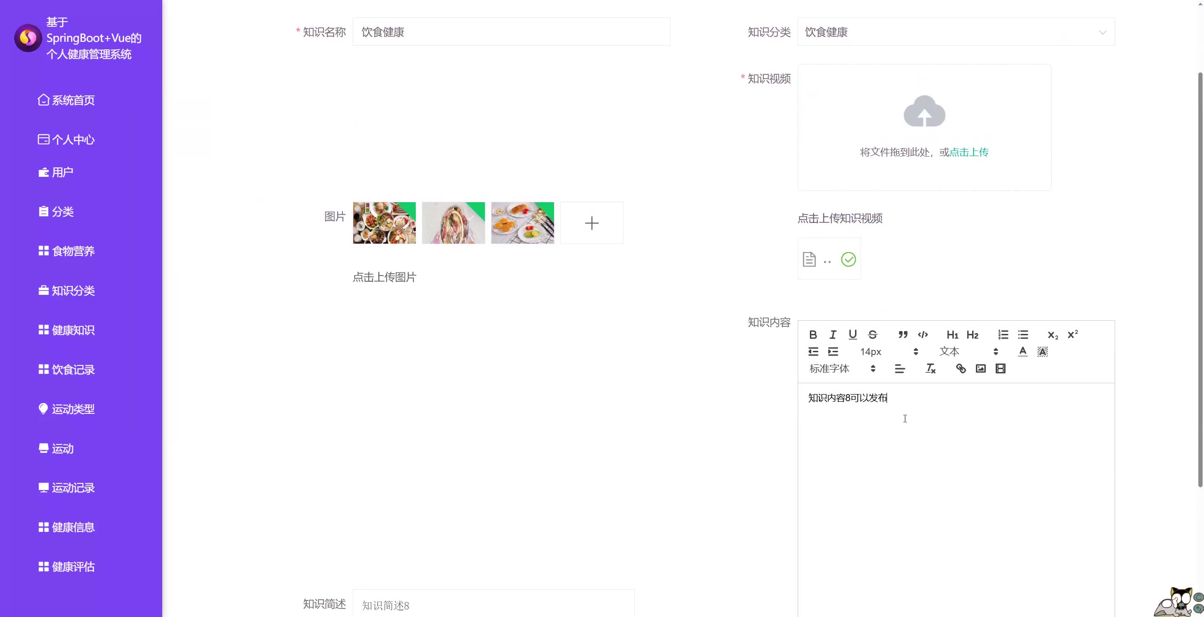Open the 标准字体 font dropdown
Image resolution: width=1204 pixels, height=617 pixels.
842,369
